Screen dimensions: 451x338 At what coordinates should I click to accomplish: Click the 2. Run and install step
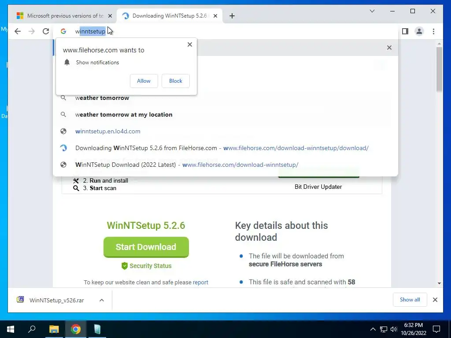click(106, 181)
